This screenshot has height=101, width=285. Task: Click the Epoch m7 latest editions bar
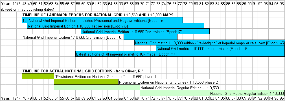(180, 54)
